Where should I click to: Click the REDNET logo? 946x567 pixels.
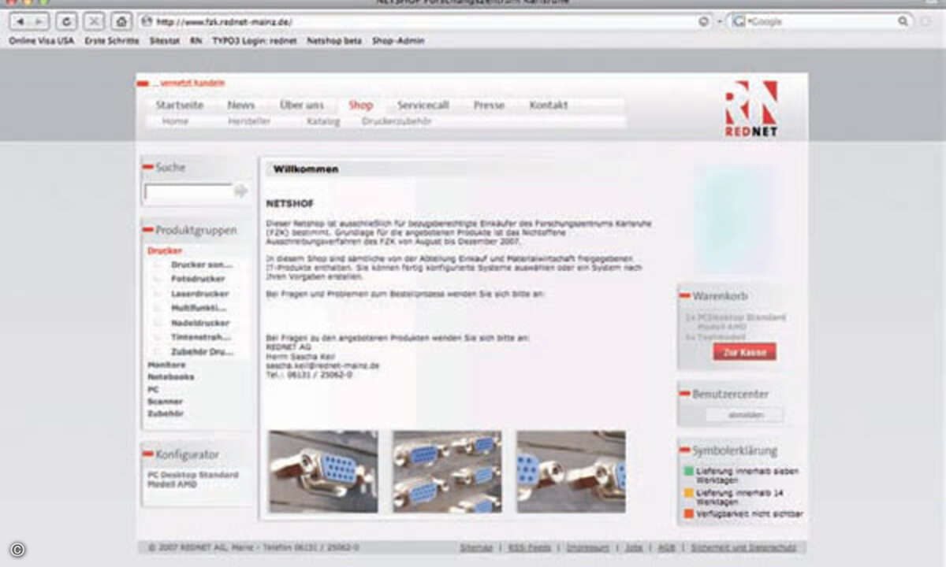pos(751,109)
